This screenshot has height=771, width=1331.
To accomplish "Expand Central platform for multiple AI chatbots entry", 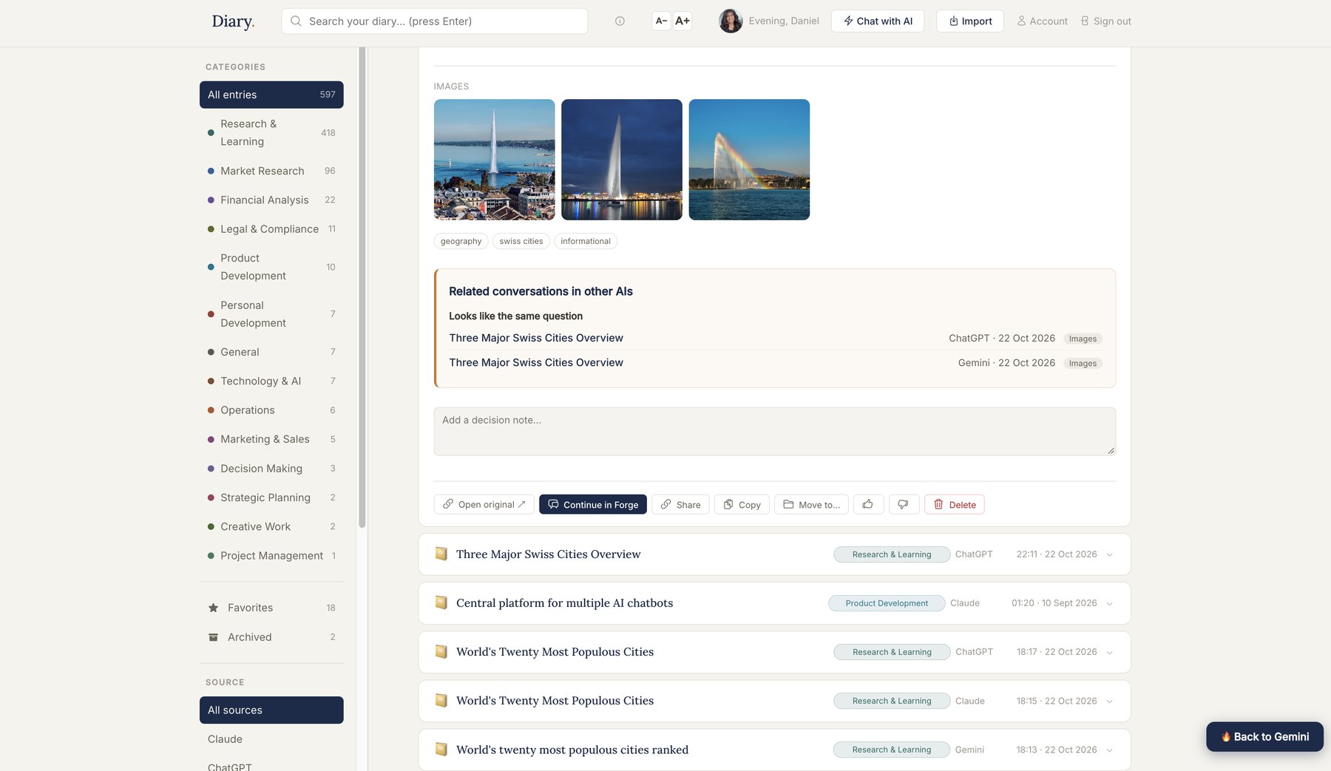I will [1109, 604].
